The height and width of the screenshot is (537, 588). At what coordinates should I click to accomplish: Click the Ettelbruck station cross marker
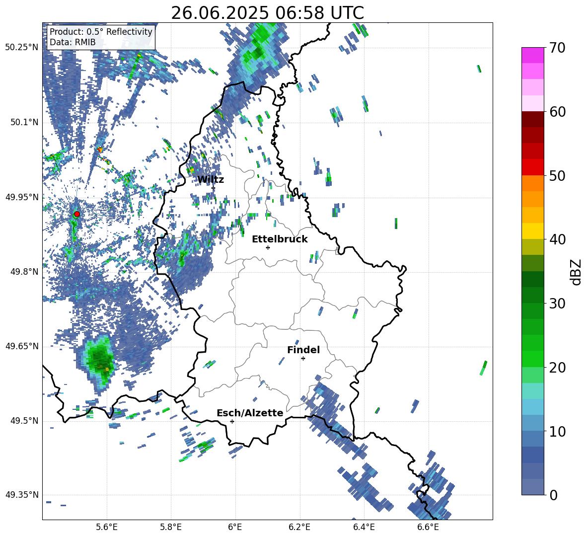tap(268, 247)
